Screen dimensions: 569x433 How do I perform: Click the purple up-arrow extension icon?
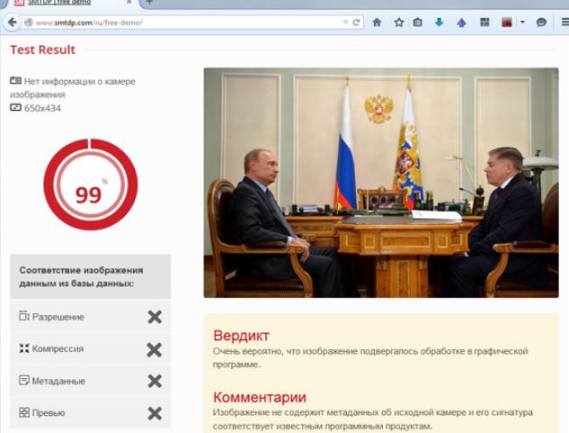tap(462, 23)
